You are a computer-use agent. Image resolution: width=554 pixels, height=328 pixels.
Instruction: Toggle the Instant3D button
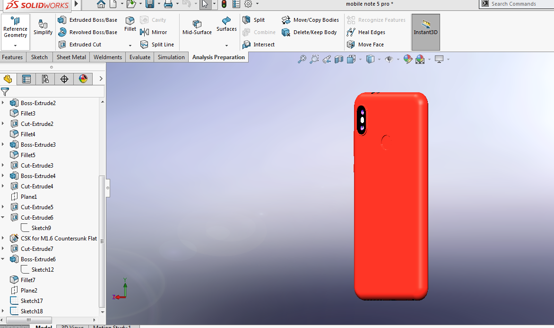(x=426, y=32)
